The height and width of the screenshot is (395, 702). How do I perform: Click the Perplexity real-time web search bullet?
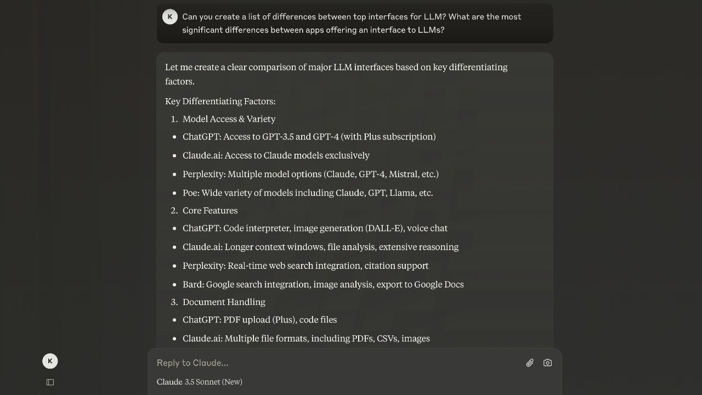(x=305, y=266)
